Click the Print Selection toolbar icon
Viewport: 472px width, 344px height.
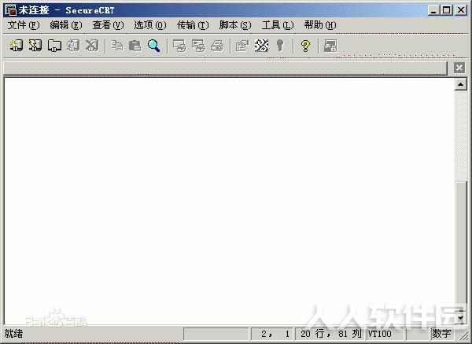(x=198, y=46)
